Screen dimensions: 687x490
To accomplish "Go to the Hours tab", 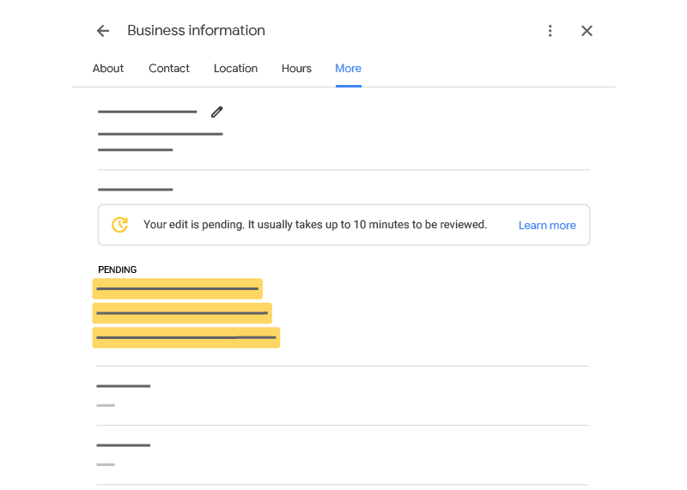I will coord(296,69).
